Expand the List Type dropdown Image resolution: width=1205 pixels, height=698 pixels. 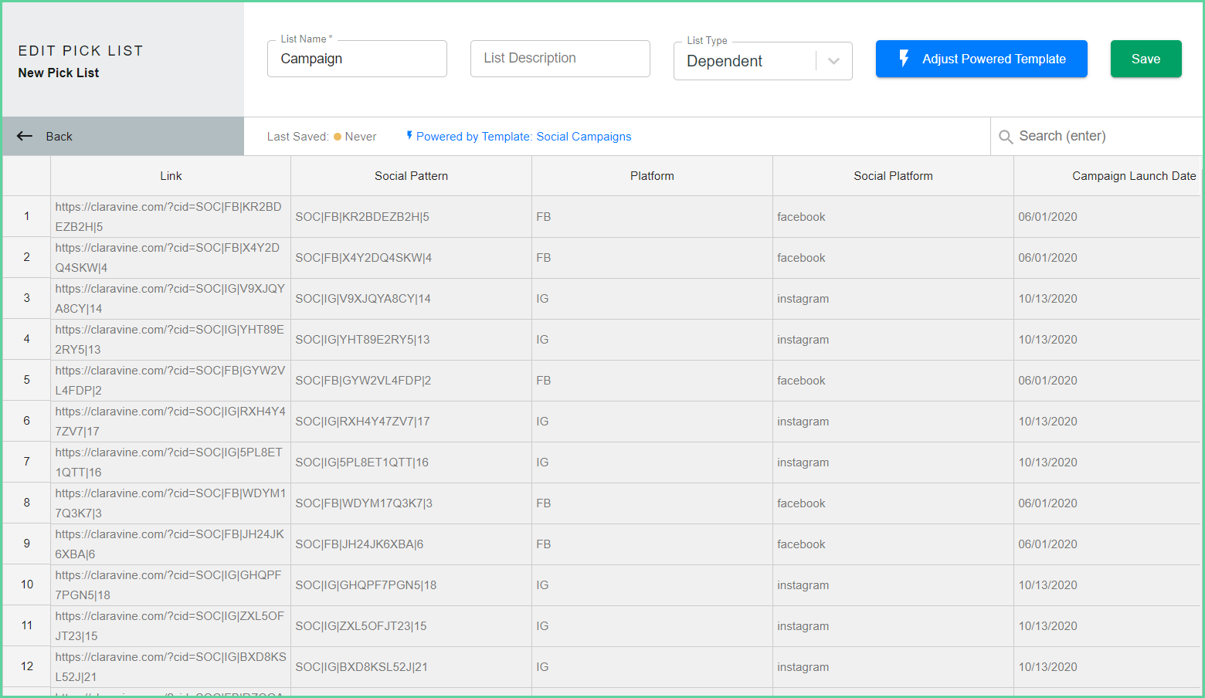coord(833,61)
